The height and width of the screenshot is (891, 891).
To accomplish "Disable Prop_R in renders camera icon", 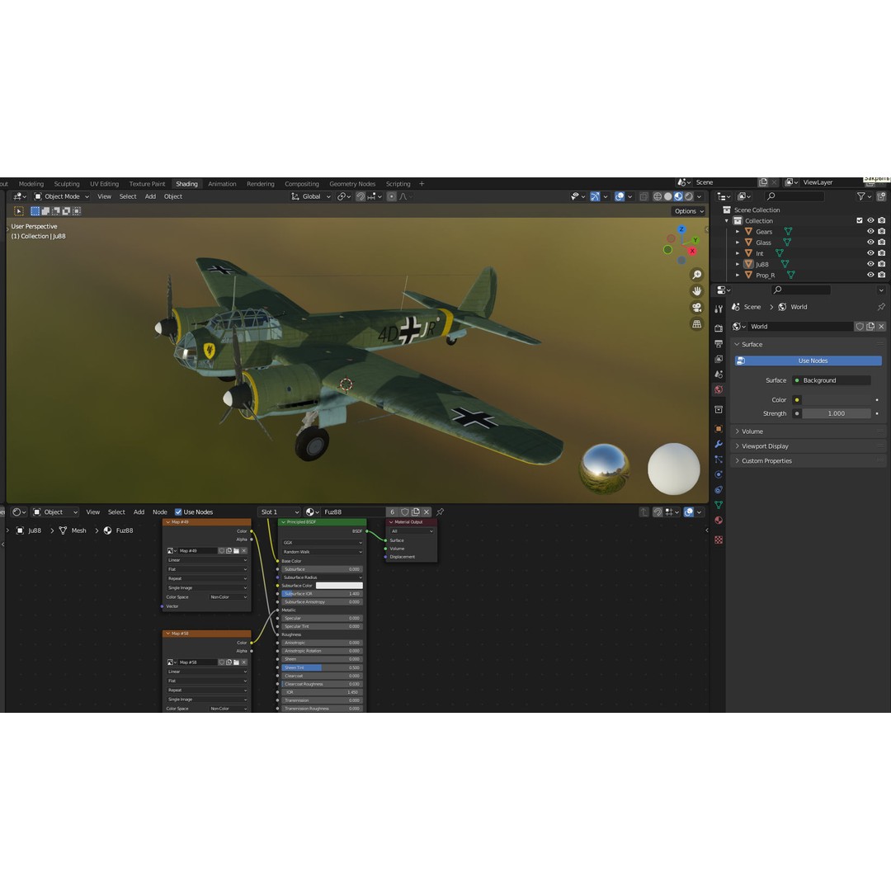I will pos(881,275).
